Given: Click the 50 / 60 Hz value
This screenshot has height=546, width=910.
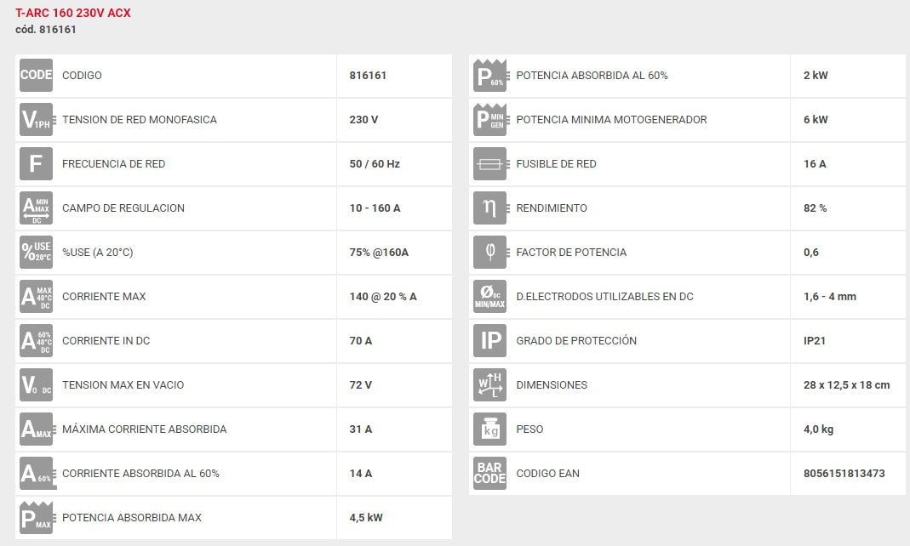Looking at the screenshot, I should coord(375,164).
